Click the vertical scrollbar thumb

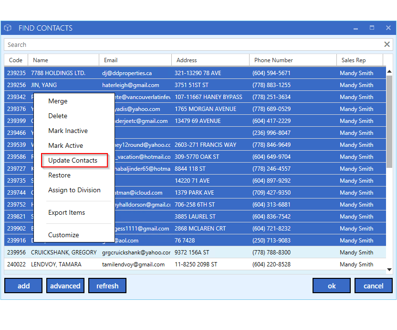point(389,121)
